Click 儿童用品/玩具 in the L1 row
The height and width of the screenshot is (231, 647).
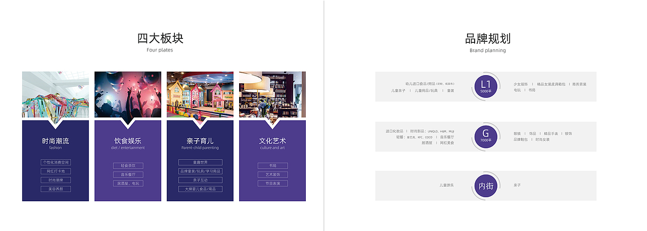[427, 90]
